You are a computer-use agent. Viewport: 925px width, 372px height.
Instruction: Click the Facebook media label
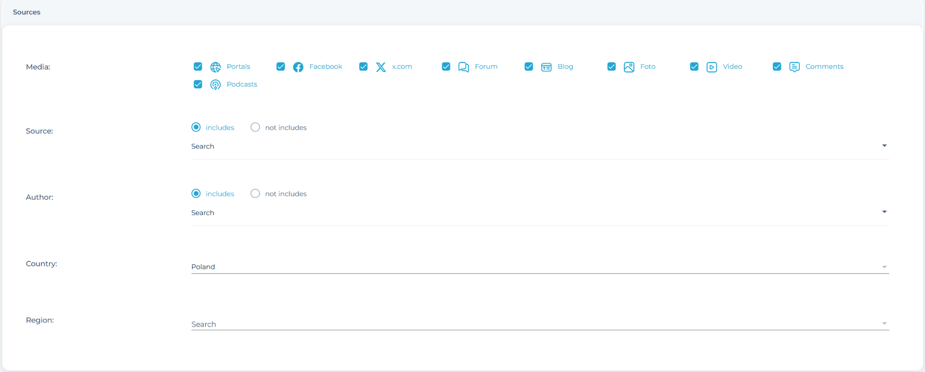326,66
